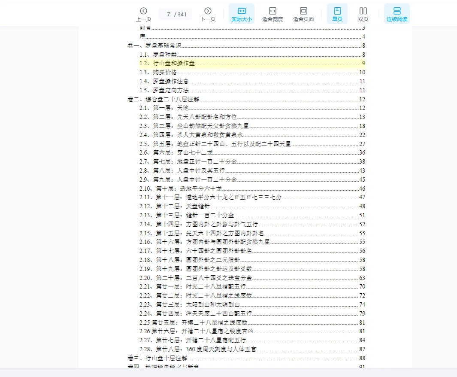Open entry 2.2 先天八卦配卦名和方位
Screen dimensions: 457x377
252,117
